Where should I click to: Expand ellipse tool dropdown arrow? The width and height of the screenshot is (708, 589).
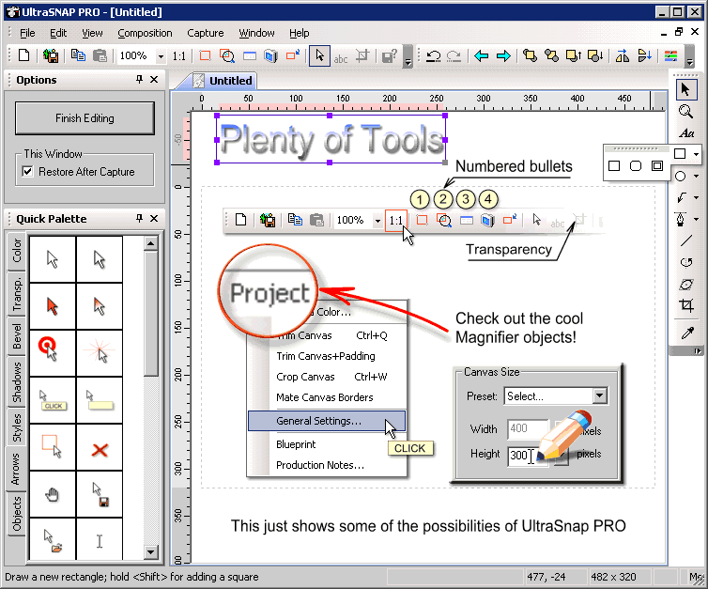click(696, 177)
